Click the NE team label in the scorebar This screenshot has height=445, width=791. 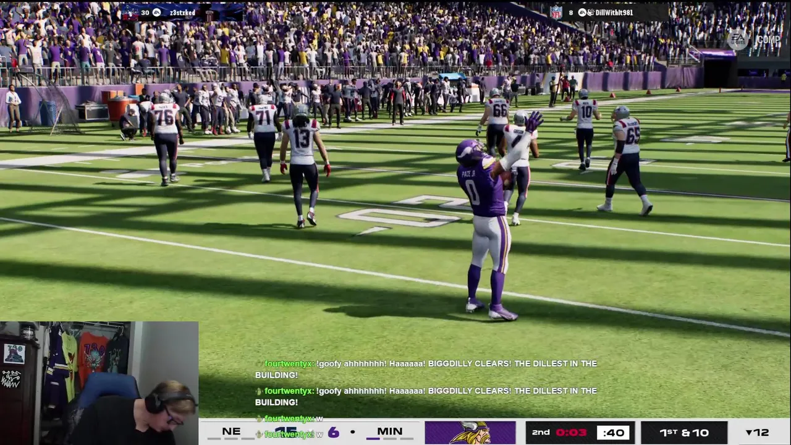pos(231,431)
